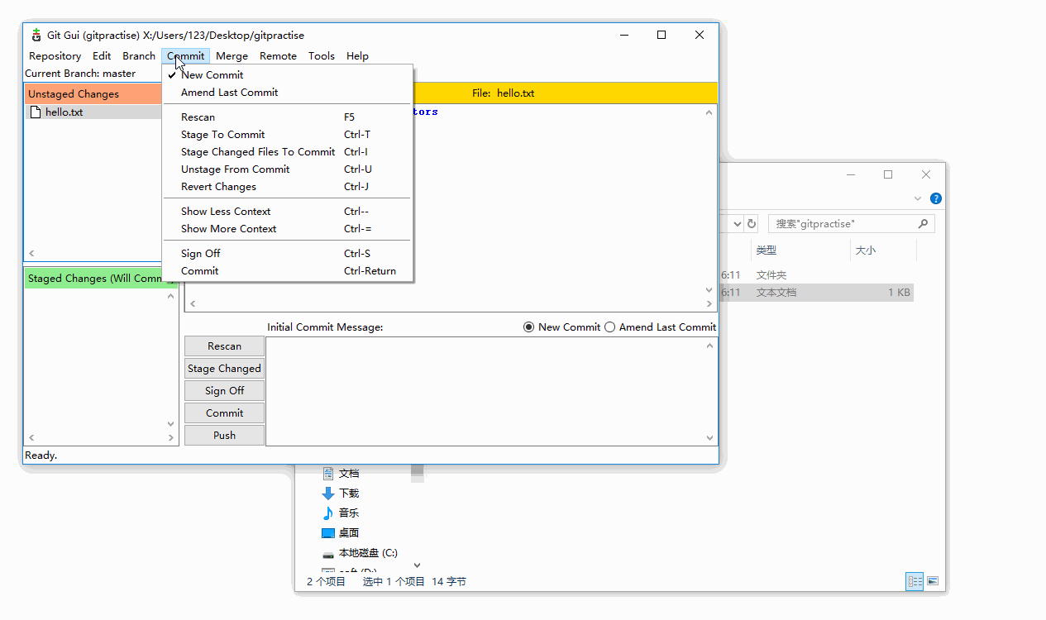This screenshot has width=1046, height=620.
Task: Click the commit message scroll-down arrow
Action: 709,438
